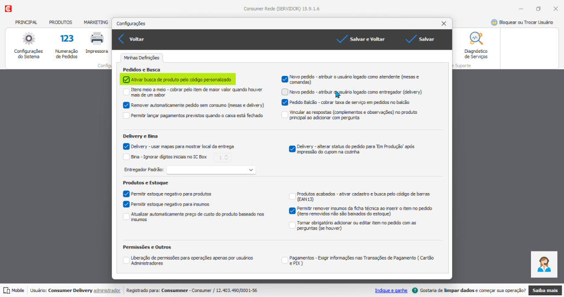The width and height of the screenshot is (564, 297).
Task: Open the PRINCIPAL ribbon tab
Action: (26, 23)
